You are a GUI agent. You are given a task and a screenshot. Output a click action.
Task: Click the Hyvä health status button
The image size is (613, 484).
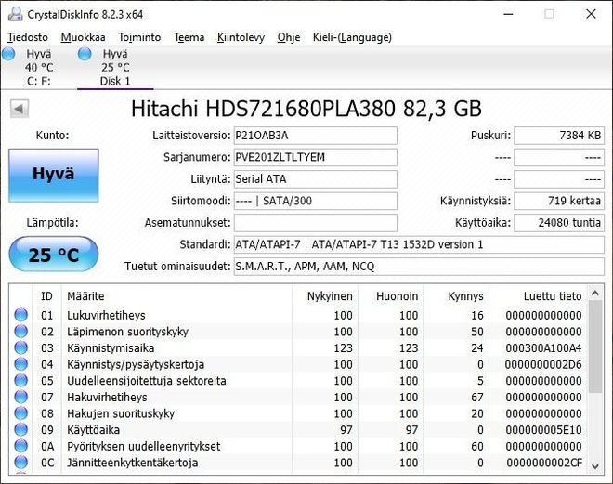[x=54, y=176]
